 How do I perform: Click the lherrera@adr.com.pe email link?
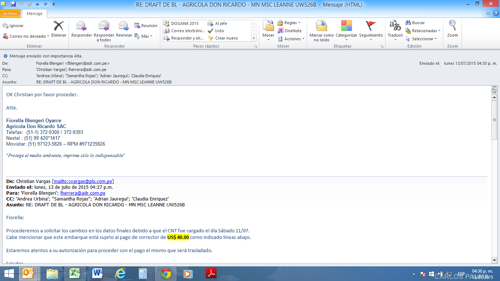pyautogui.click(x=83, y=193)
